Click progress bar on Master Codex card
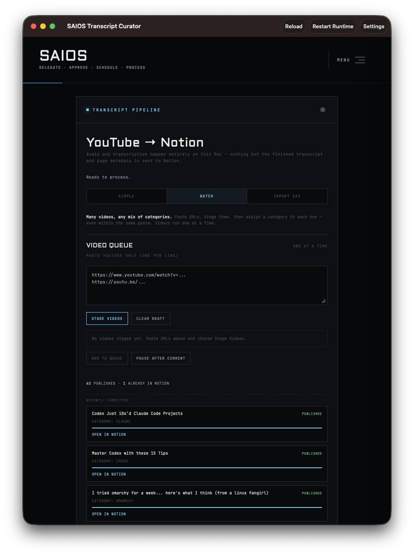This screenshot has width=414, height=555. pyautogui.click(x=207, y=468)
